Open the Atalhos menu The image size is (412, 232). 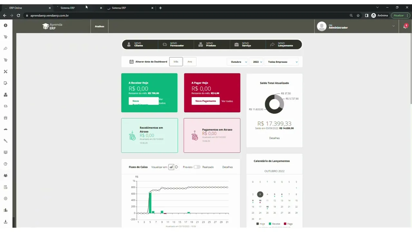pos(99,26)
